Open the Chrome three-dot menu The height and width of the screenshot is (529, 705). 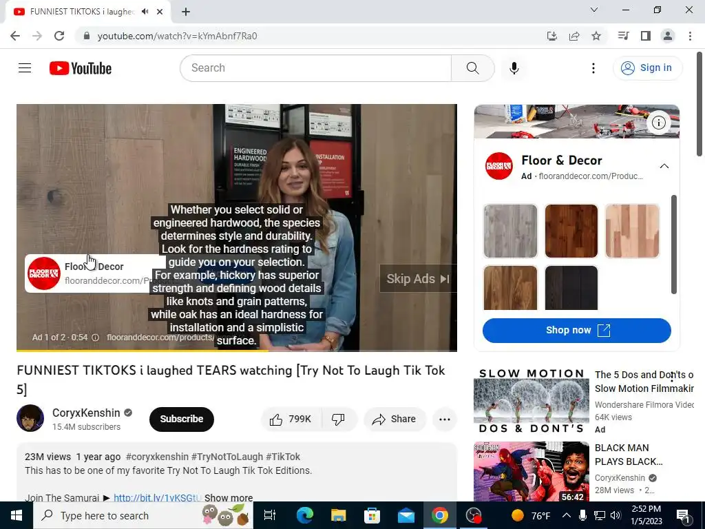tap(690, 36)
